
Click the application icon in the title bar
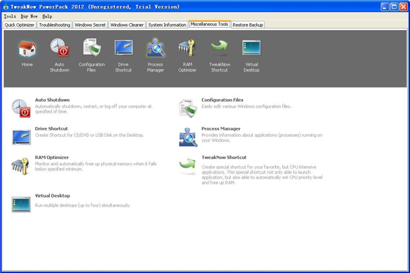5,7
